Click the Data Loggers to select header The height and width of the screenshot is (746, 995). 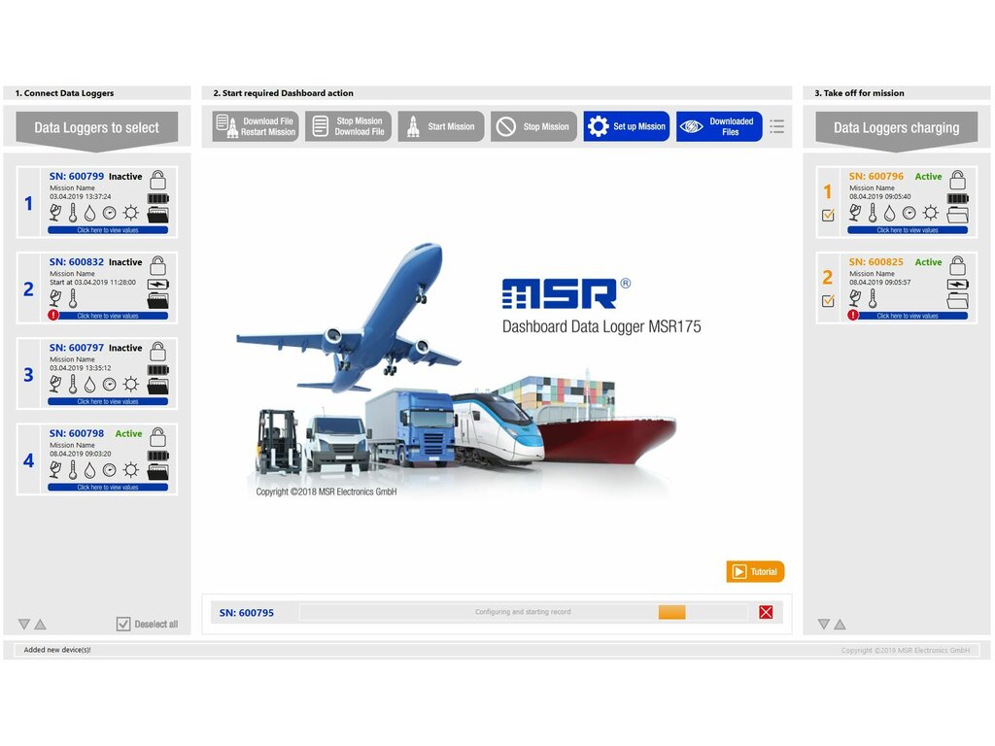[97, 130]
